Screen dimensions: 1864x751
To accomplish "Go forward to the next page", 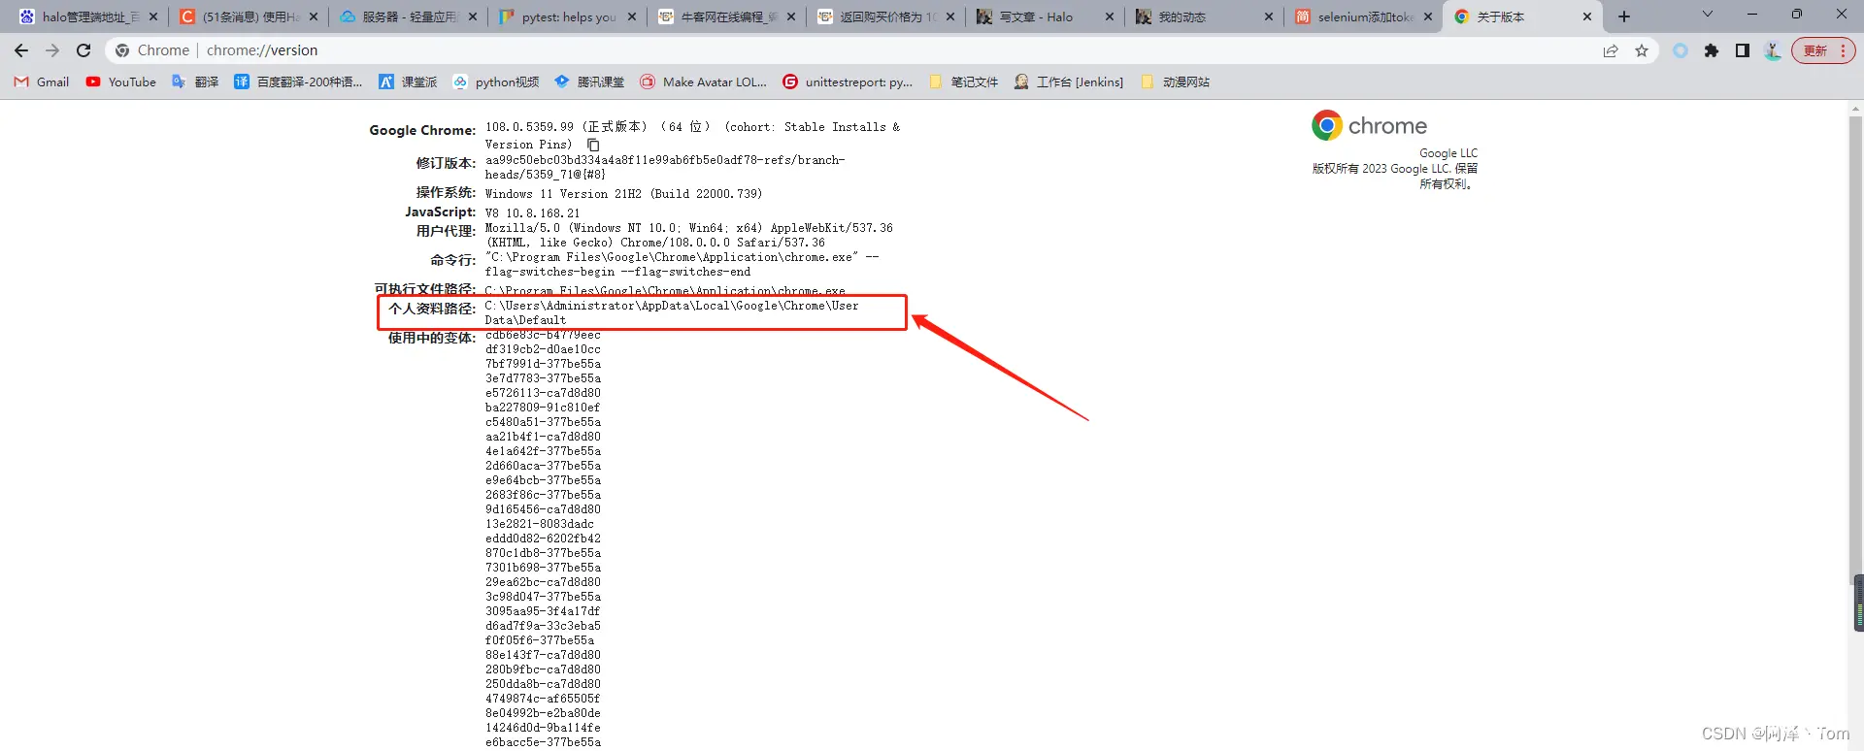I will (x=52, y=50).
